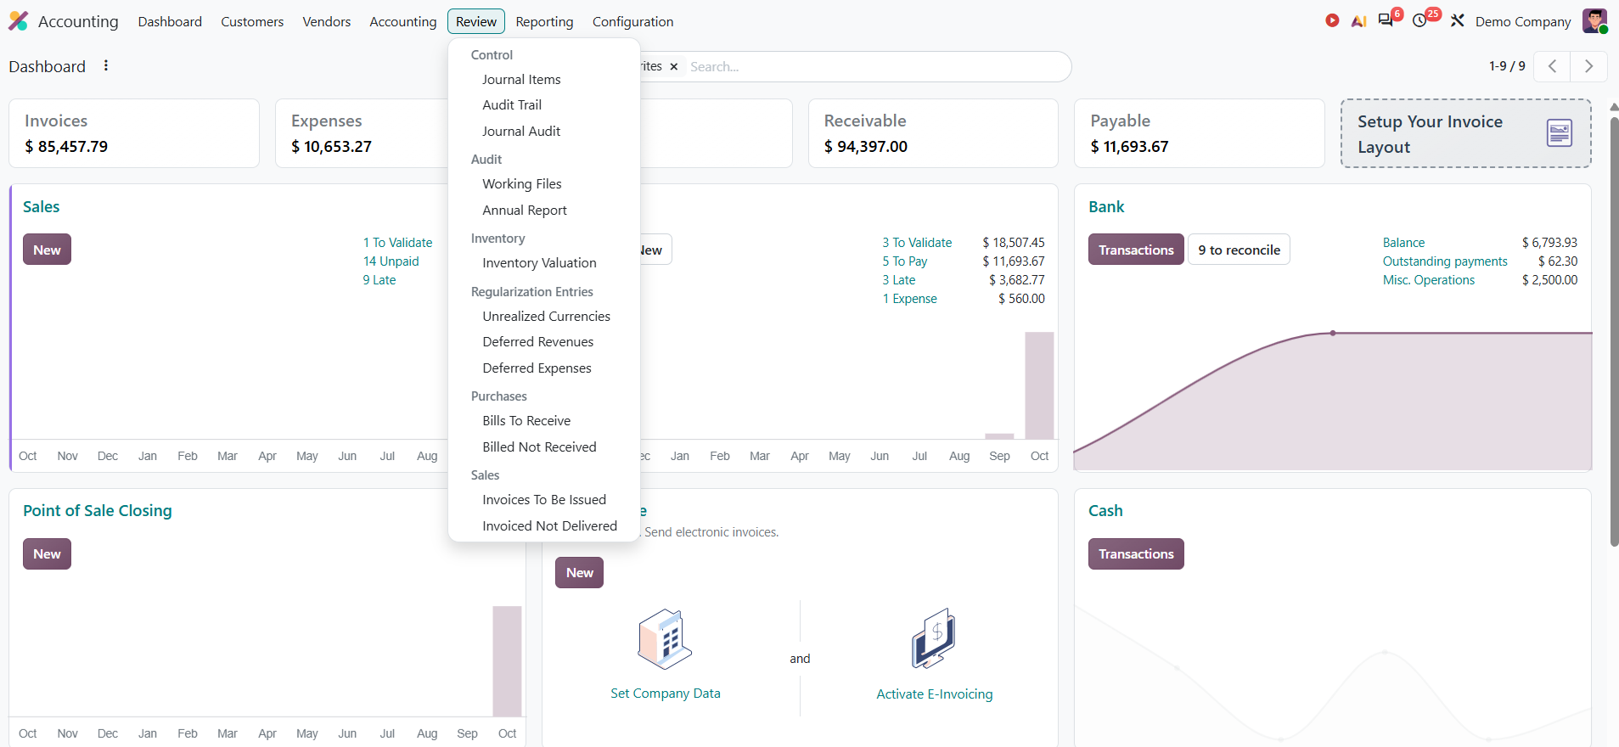Open the Configuration menu
1619x747 pixels.
(x=632, y=21)
